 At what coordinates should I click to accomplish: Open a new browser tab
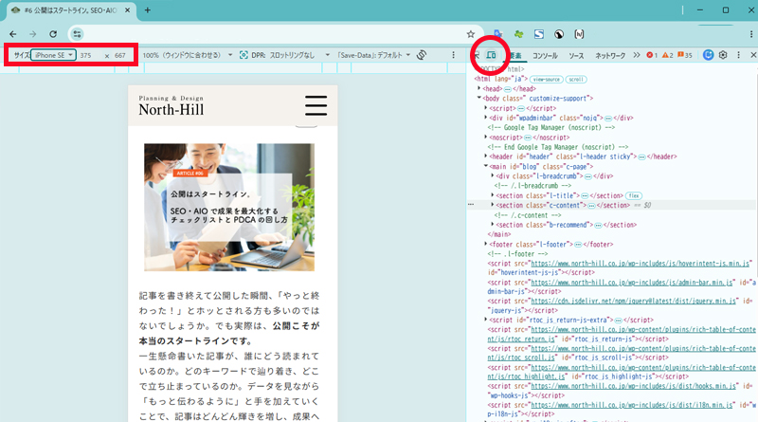click(x=148, y=10)
